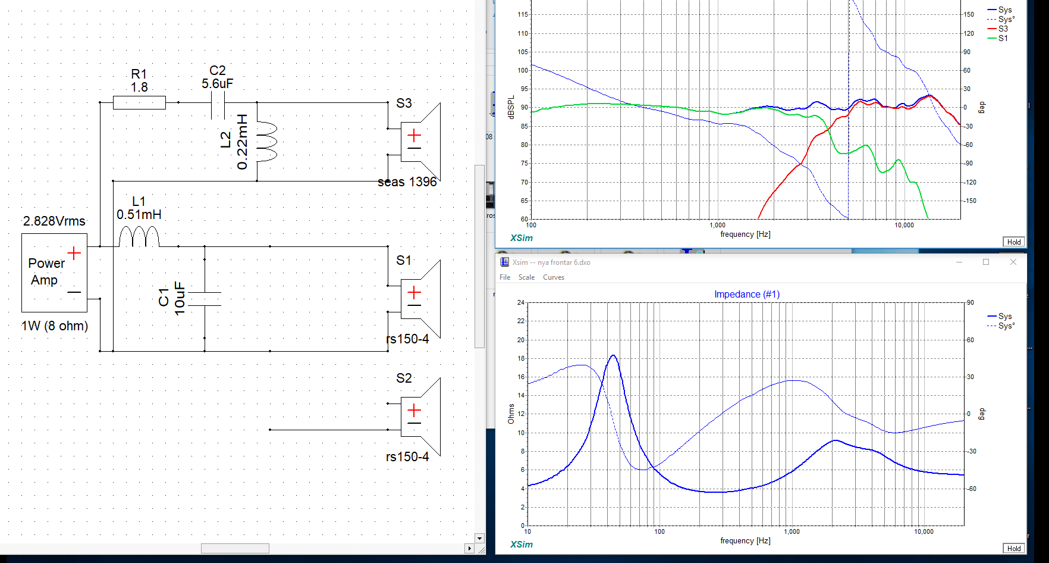Click the S1 legend entry in SPL graph
1049x563 pixels.
click(998, 38)
